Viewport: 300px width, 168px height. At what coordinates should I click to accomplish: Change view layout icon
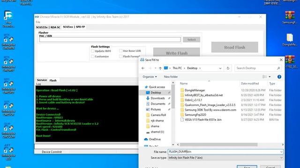[x=264, y=77]
